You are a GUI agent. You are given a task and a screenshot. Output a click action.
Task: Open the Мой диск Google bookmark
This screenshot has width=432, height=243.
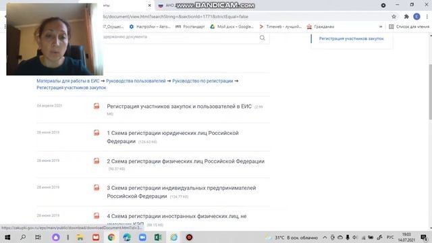(232, 27)
